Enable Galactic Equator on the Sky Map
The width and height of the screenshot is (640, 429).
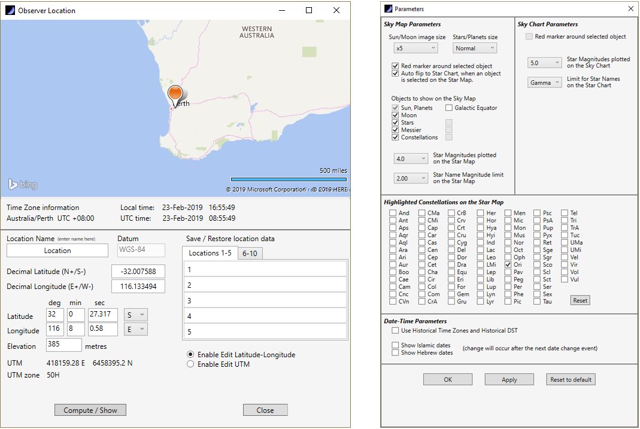[x=449, y=108]
